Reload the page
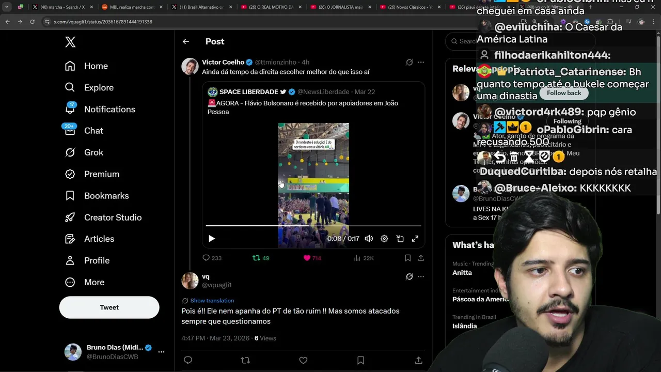This screenshot has height=372, width=661. coord(32,22)
